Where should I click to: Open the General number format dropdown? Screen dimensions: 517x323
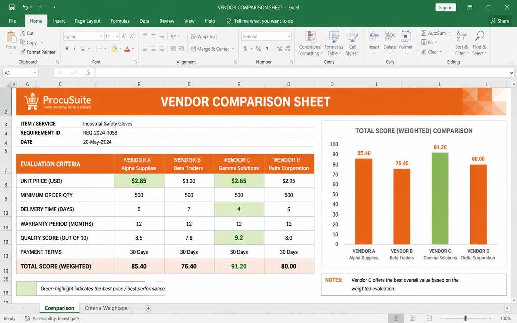[289, 36]
